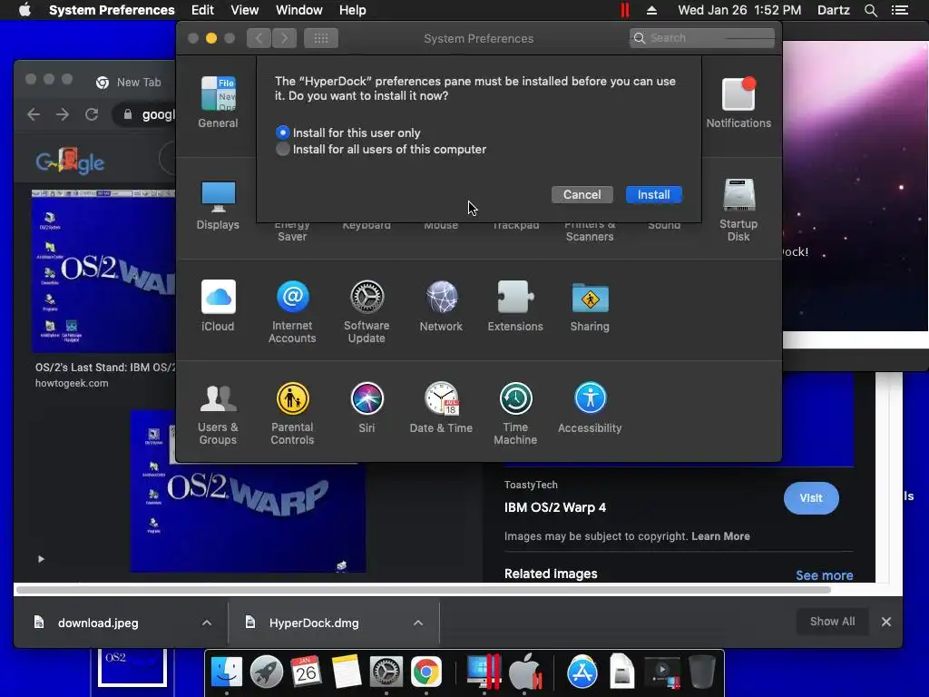
Task: Open Launchpad from the Dock
Action: 267,672
